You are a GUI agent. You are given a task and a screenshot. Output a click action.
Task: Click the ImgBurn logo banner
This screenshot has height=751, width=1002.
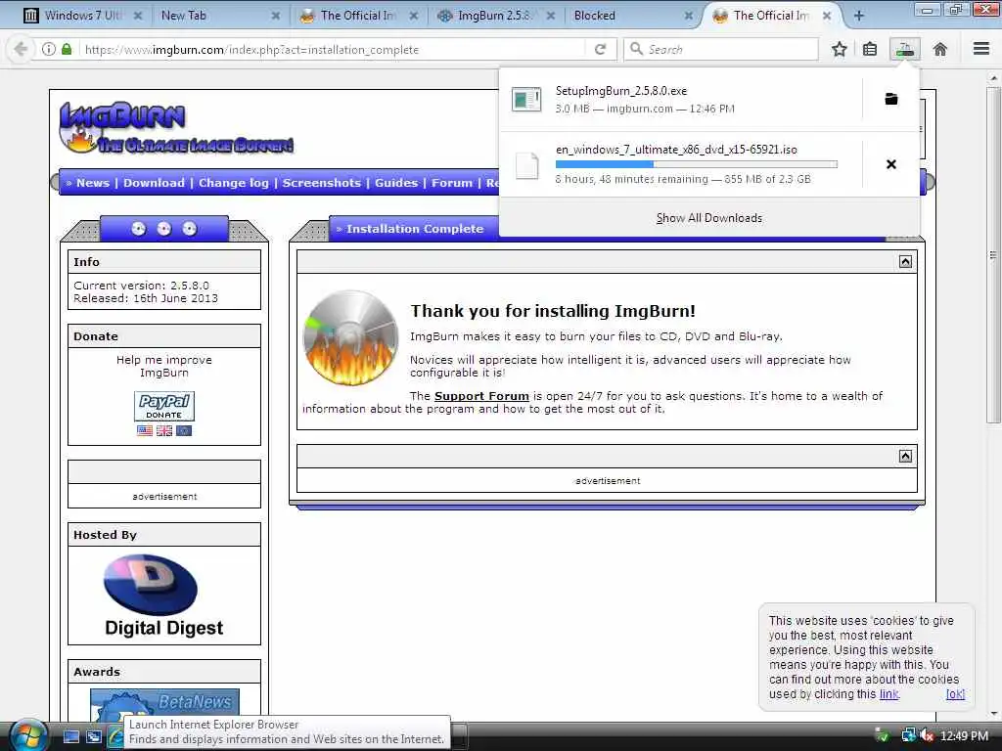pos(176,128)
